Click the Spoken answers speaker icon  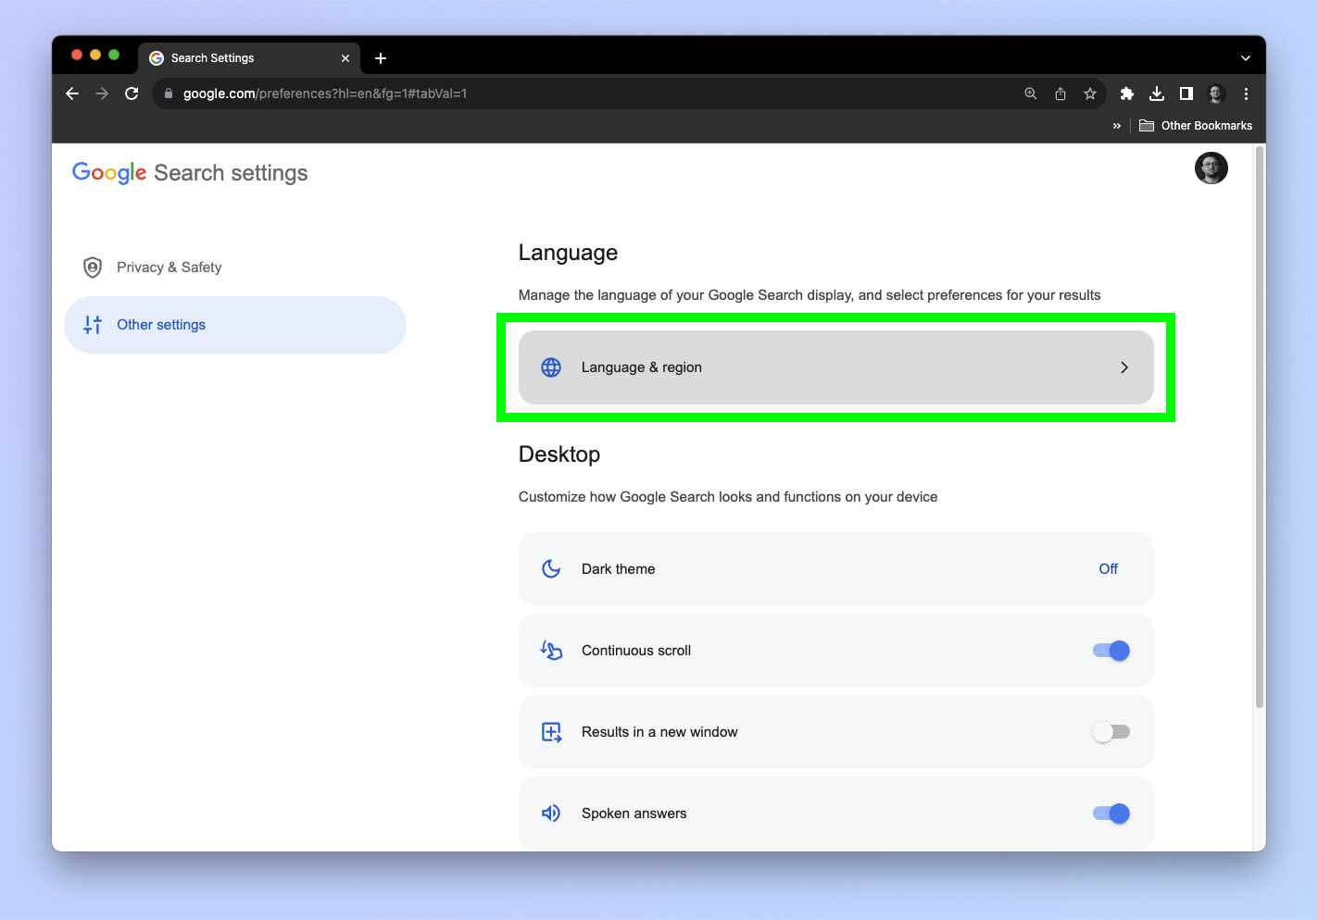tap(551, 814)
